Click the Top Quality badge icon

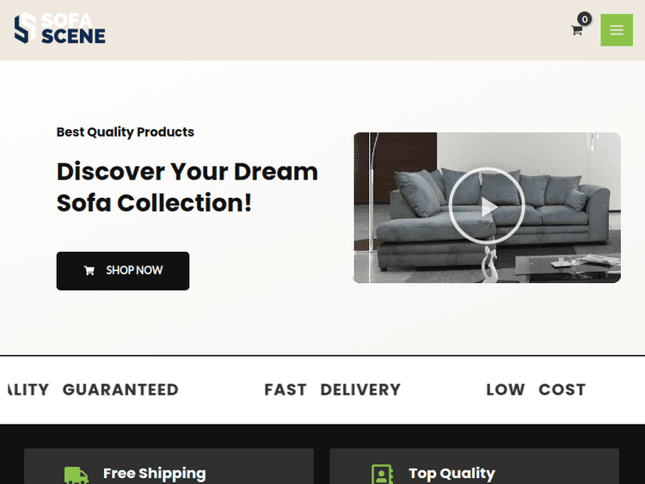point(382,475)
